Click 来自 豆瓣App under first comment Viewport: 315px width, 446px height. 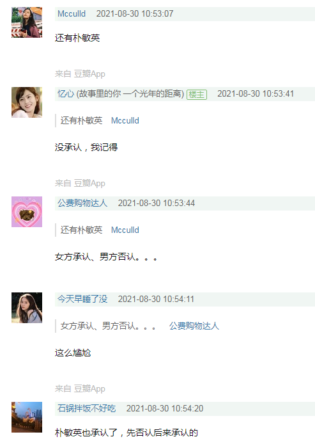click(80, 74)
